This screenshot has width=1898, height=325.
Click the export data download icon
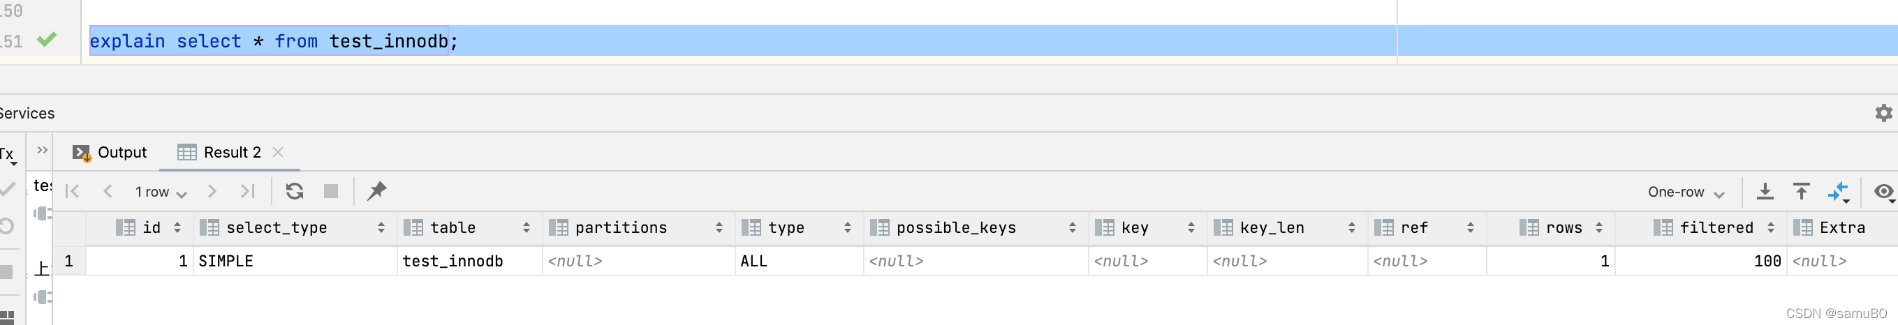point(1765,192)
